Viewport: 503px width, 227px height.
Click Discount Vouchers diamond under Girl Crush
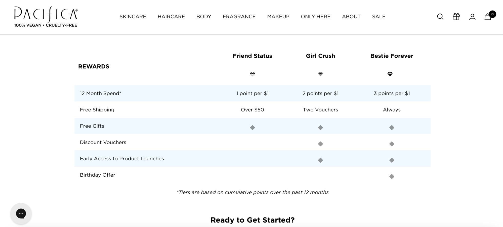[320, 144]
